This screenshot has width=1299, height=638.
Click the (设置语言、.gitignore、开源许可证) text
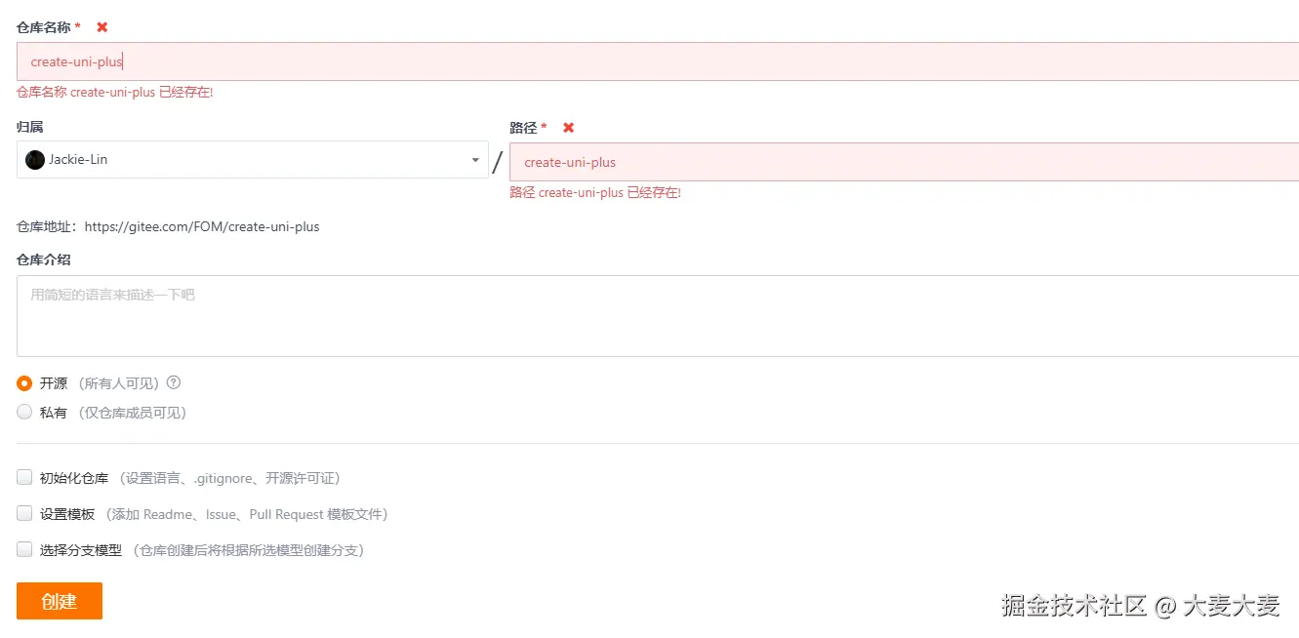pos(228,478)
